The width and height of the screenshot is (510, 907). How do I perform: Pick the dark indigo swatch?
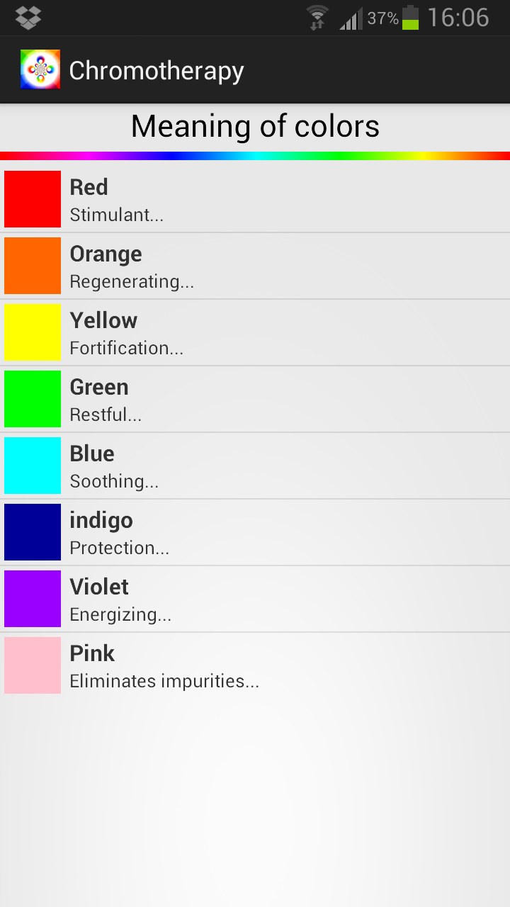pos(33,532)
